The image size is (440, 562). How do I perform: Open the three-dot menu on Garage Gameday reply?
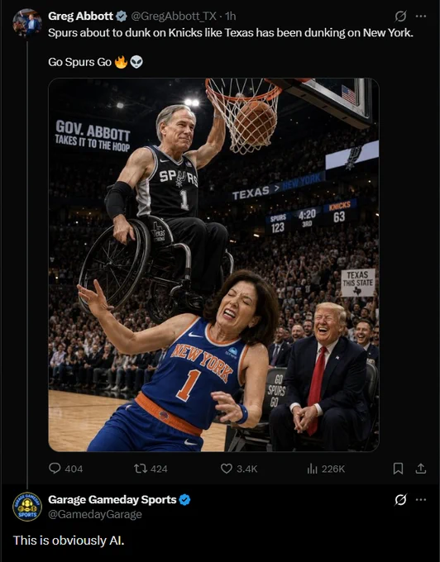point(421,499)
